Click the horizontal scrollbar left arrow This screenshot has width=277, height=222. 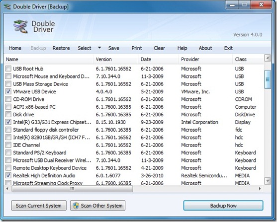[x=7, y=189]
